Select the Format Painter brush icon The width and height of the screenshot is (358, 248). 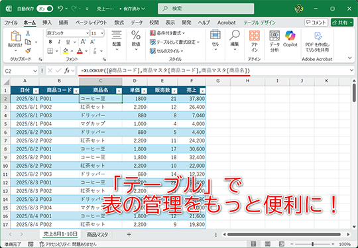pyautogui.click(x=28, y=50)
